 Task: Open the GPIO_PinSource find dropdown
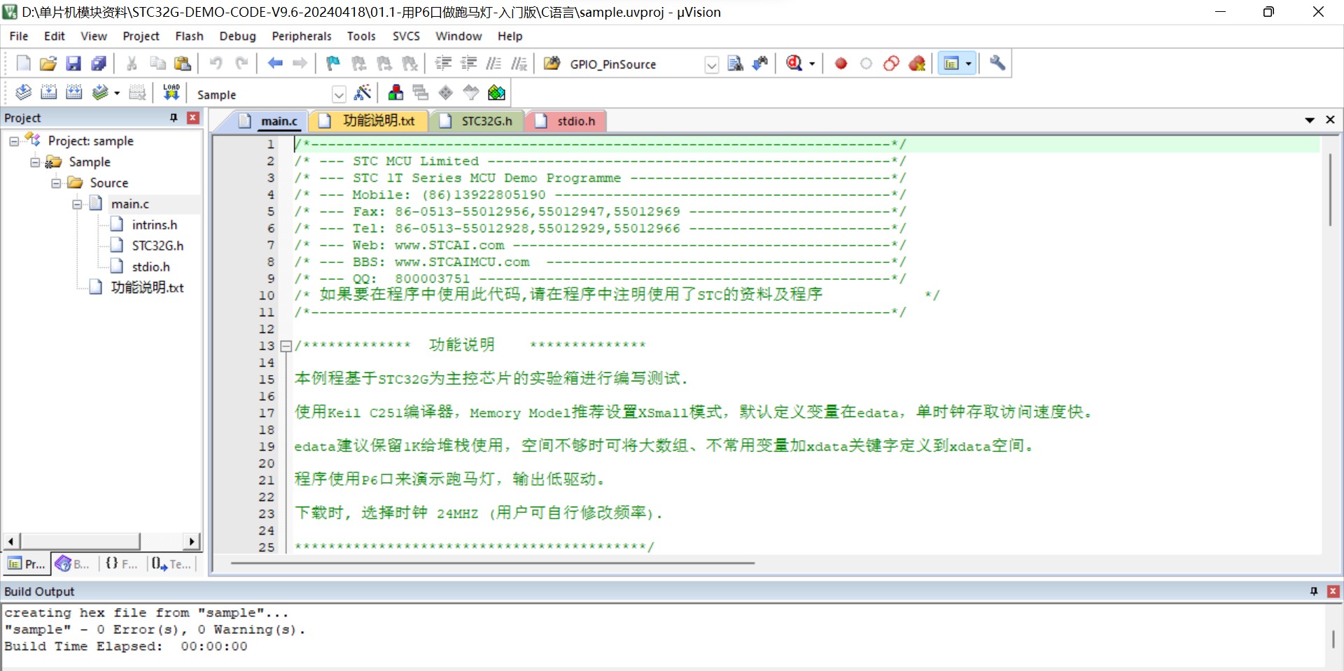pos(711,64)
